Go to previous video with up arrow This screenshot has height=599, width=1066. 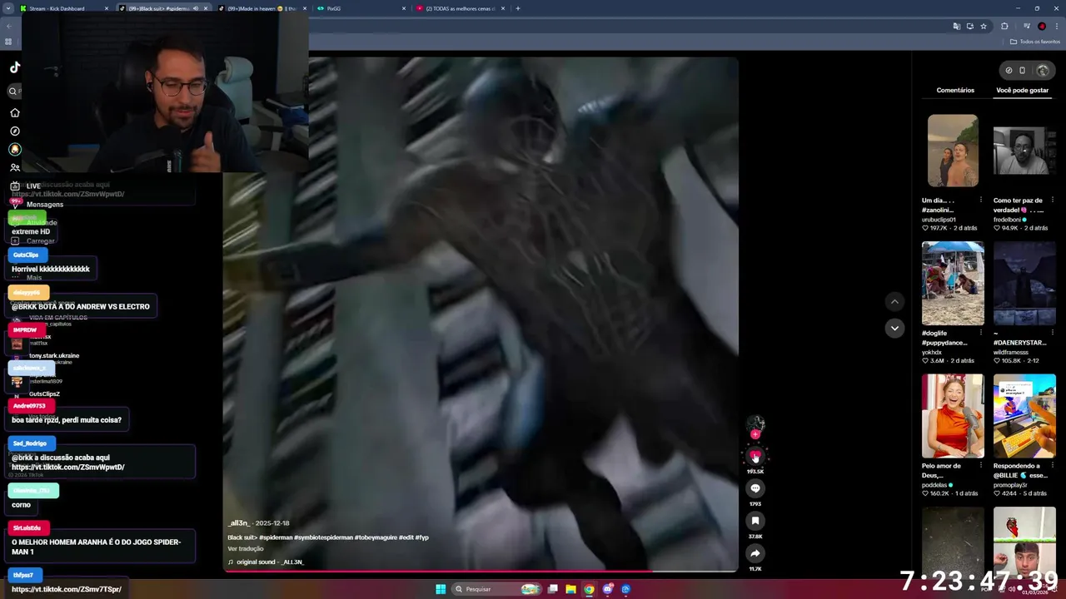tap(894, 302)
